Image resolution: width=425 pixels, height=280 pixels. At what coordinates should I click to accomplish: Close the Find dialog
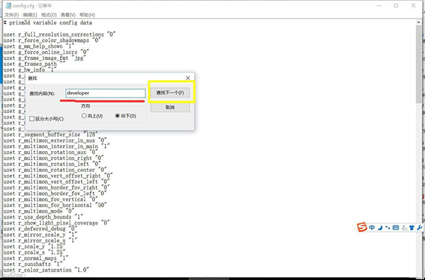tap(188, 78)
